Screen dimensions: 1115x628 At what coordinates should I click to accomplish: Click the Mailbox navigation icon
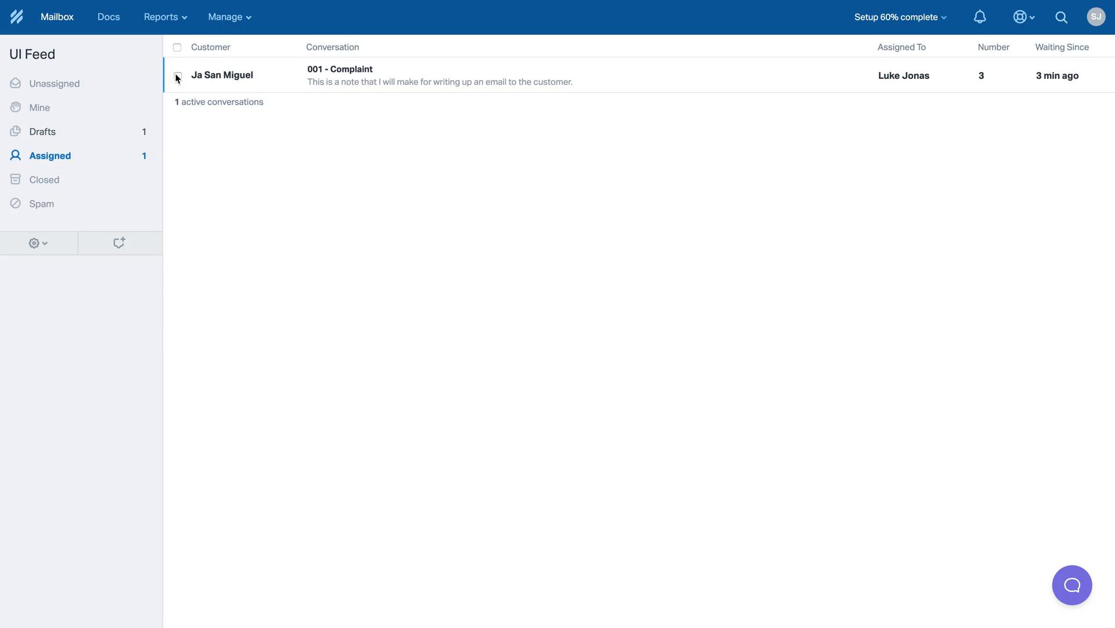(57, 16)
